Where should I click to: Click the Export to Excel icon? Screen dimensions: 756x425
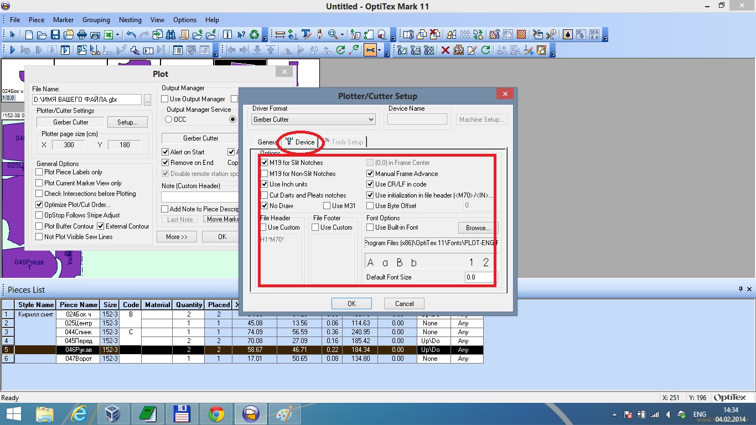click(108, 35)
